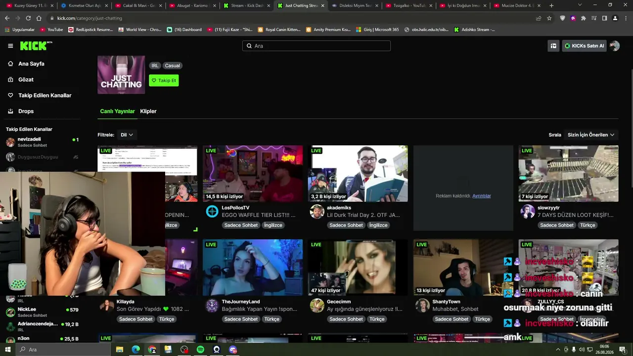Click akademiks channel avatar
The width and height of the screenshot is (633, 356).
[x=317, y=212]
